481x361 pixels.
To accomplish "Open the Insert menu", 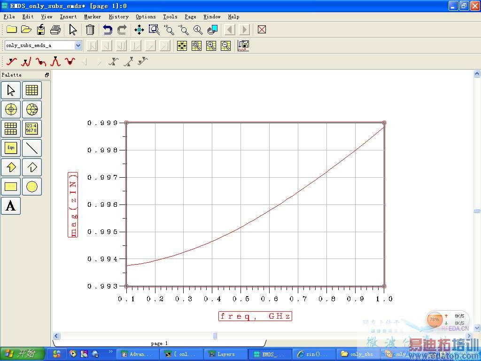I will (x=68, y=16).
